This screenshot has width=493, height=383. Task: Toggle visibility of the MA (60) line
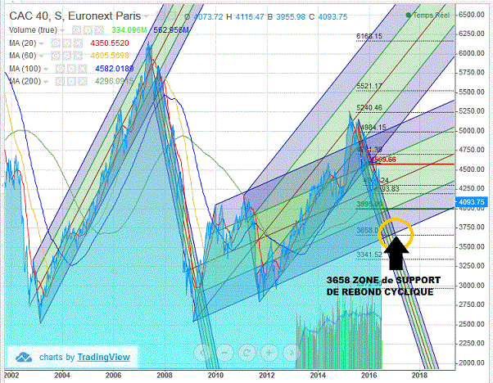click(56, 56)
